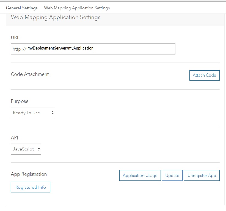226x211 pixels.
Task: Open the Web Mapping Application Settings tab
Action: [77, 8]
